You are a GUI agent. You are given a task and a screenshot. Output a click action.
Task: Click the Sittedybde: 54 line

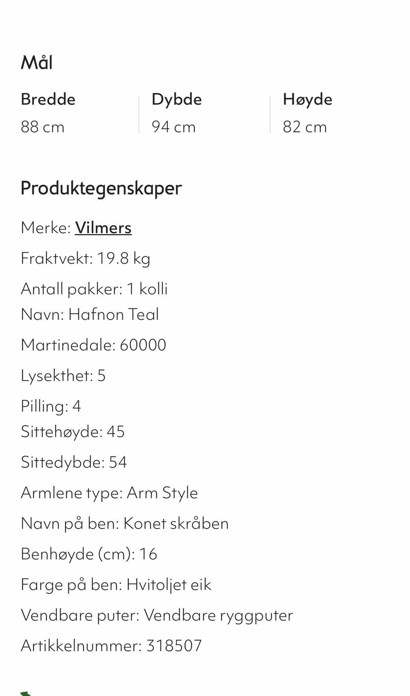[74, 462]
